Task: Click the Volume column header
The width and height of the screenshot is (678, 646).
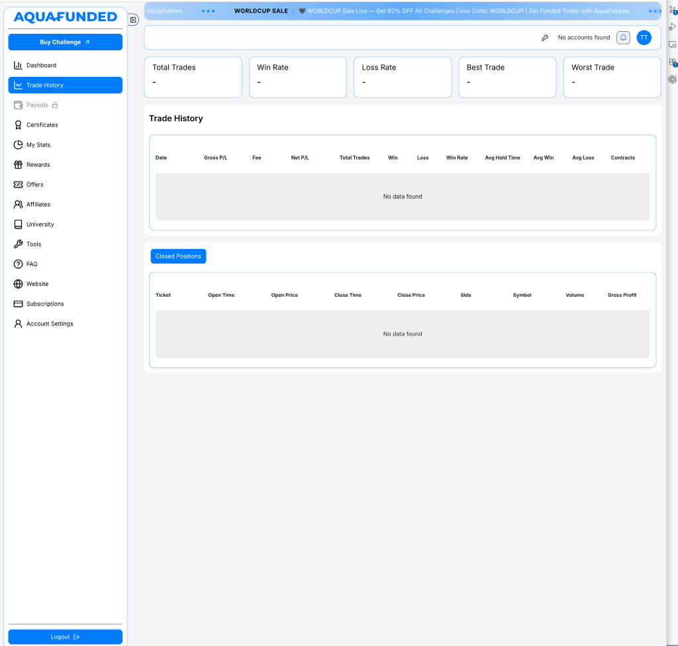Action: click(575, 295)
